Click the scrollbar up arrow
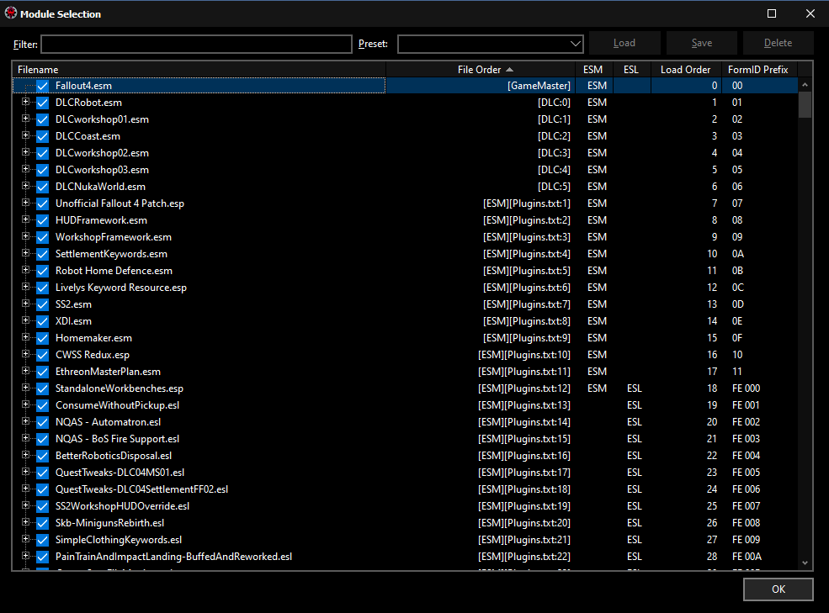This screenshot has width=829, height=613. tap(805, 85)
